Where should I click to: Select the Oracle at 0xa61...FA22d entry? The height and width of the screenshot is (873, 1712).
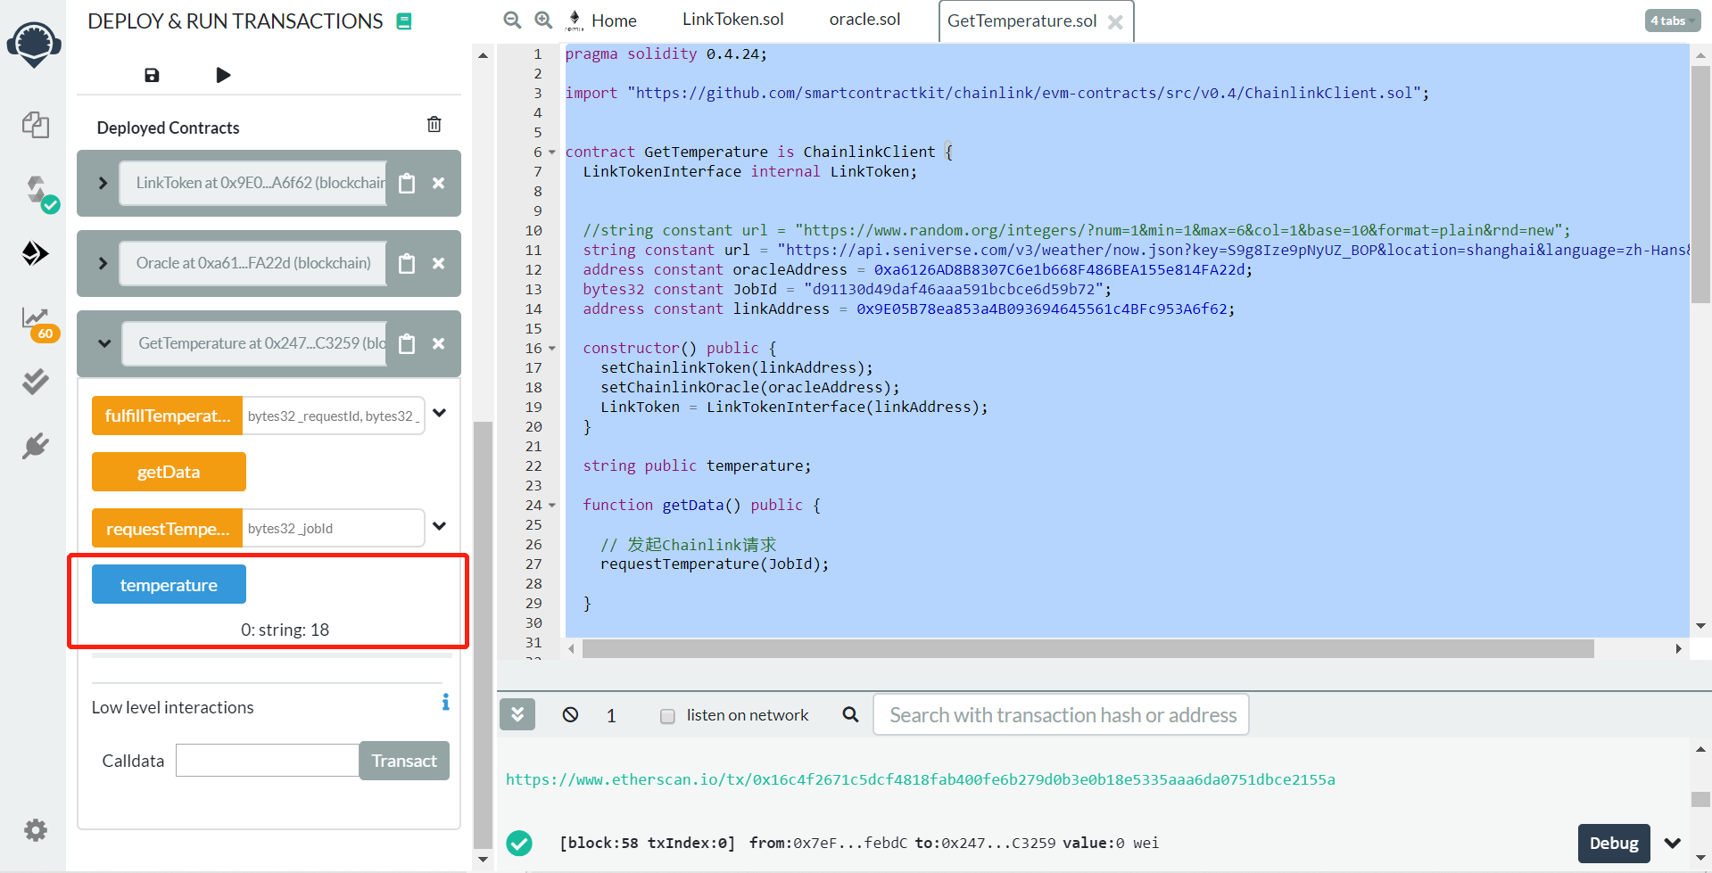253,263
